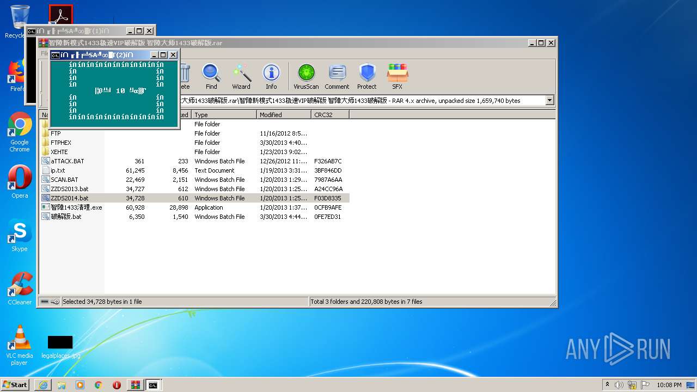Click the Protect archive icon
Image resolution: width=697 pixels, height=392 pixels.
point(367,76)
